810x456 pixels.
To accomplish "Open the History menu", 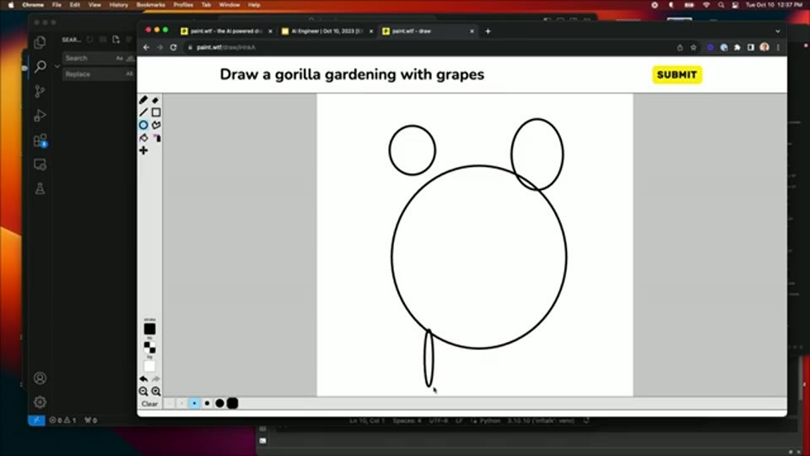I will coord(118,5).
